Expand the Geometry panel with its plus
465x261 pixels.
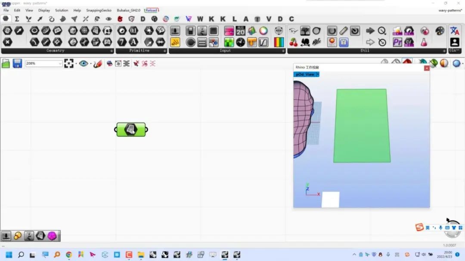(x=112, y=51)
